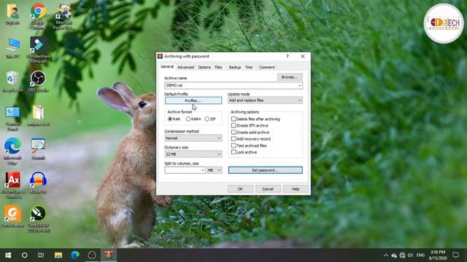Show hidden system tray icons
The width and height of the screenshot is (467, 262).
tap(386, 255)
